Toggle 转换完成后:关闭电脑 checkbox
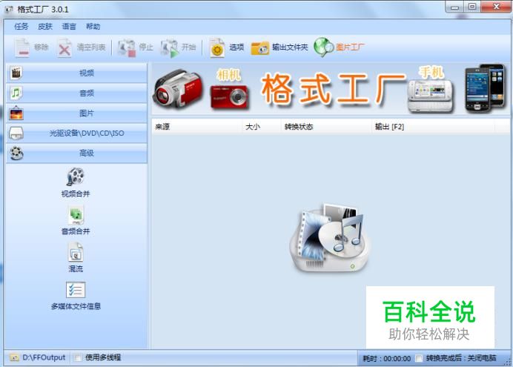 coord(419,358)
